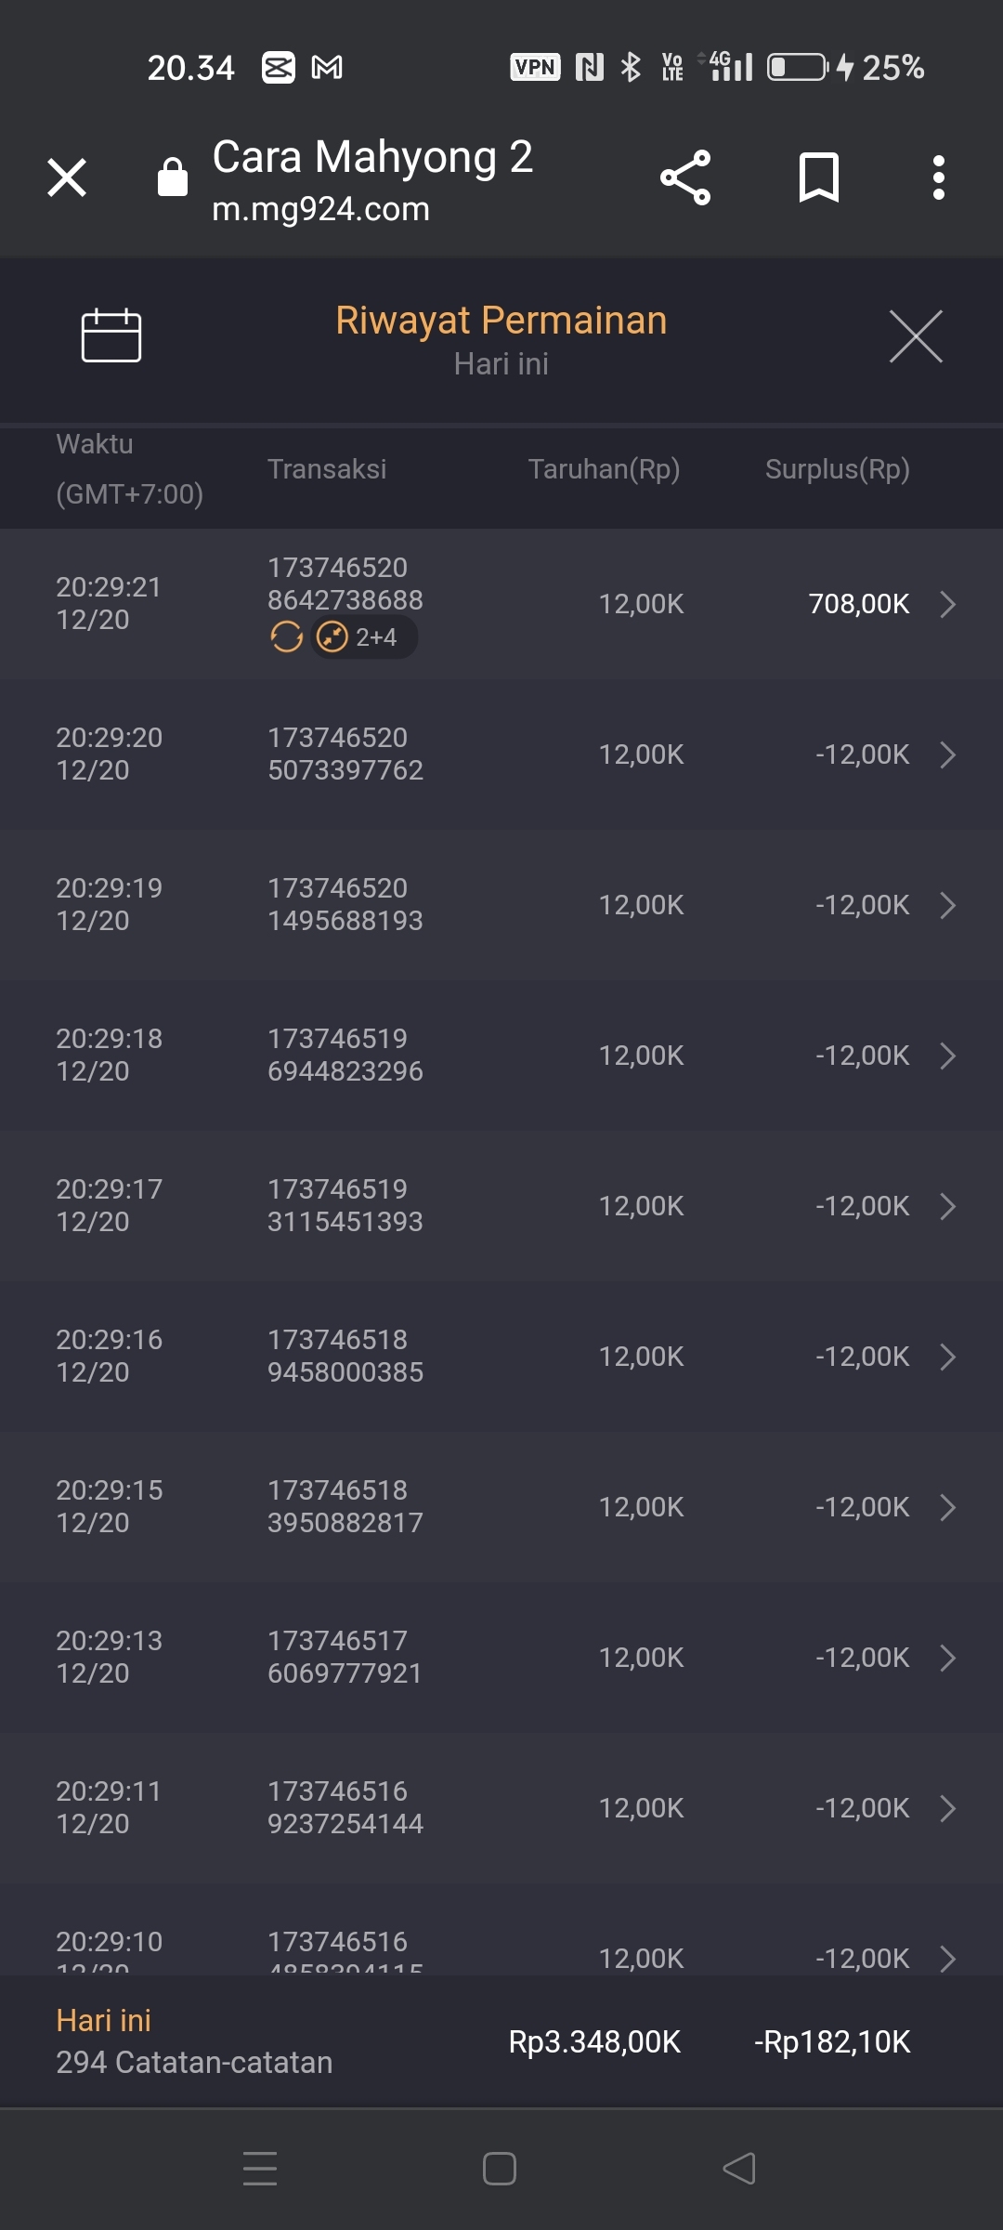Tap the replay icon on the 20:29:21 transaction
The height and width of the screenshot is (2230, 1003).
(287, 637)
